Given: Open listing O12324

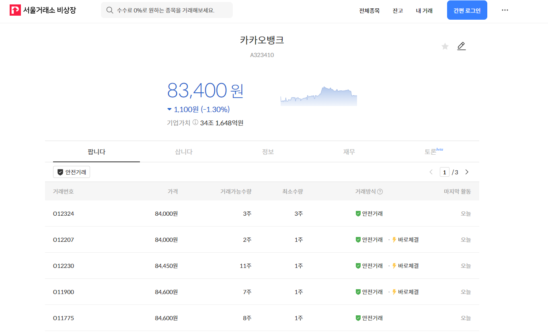Looking at the screenshot, I should click(x=262, y=213).
